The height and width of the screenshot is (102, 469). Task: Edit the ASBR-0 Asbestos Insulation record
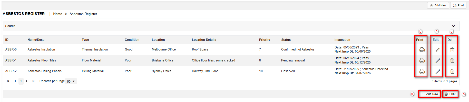tap(438, 50)
